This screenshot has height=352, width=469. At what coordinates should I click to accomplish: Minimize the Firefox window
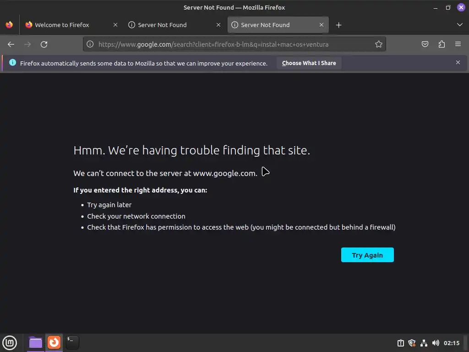(436, 8)
